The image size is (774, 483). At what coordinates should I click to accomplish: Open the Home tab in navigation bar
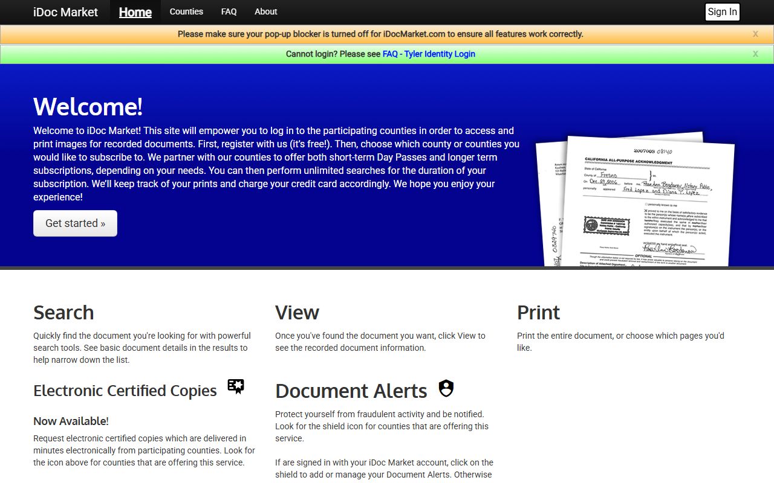pyautogui.click(x=135, y=12)
